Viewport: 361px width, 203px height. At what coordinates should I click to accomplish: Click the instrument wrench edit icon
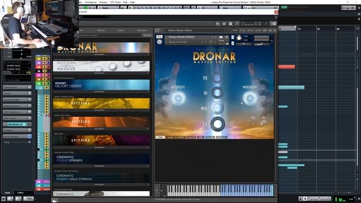coord(159,37)
